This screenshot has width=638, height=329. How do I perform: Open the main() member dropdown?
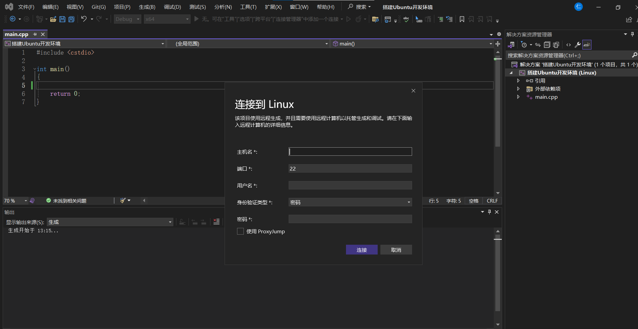pyautogui.click(x=412, y=44)
